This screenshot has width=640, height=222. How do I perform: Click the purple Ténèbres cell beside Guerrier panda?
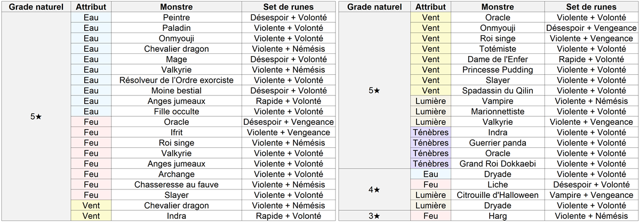point(430,143)
